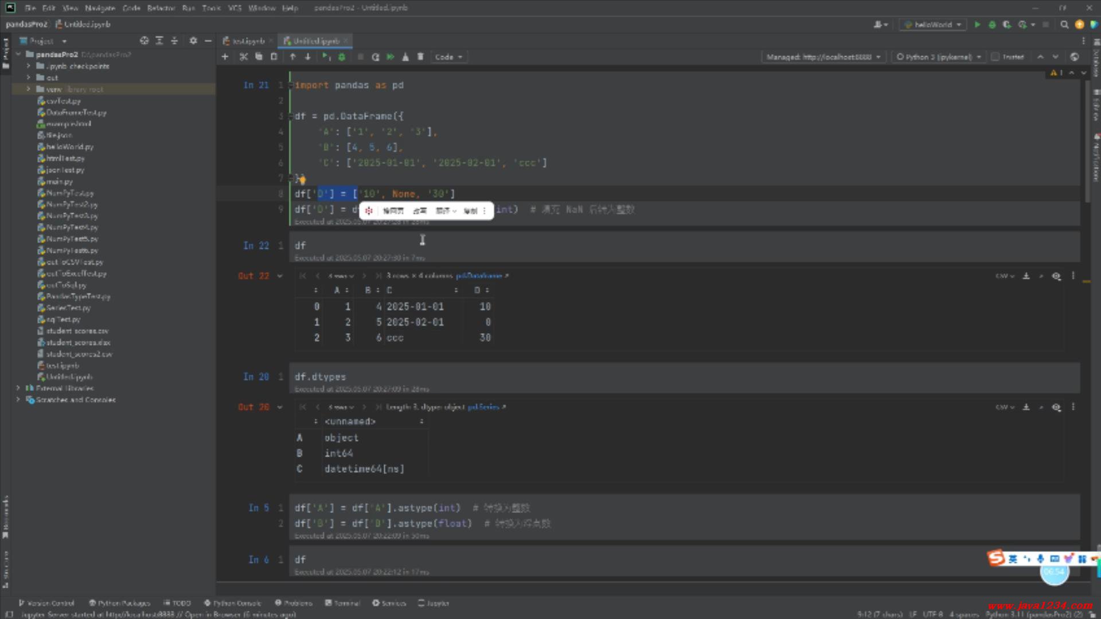
Task: Run cell and select below
Action: (x=326, y=57)
